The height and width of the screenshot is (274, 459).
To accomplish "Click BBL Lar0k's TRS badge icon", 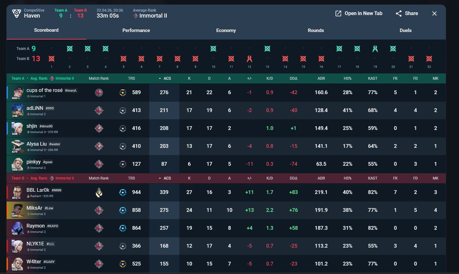I will click(x=122, y=192).
